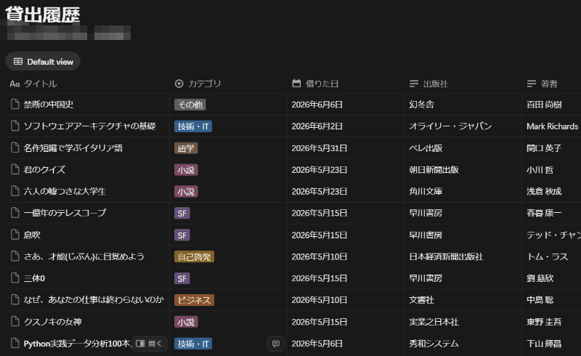Select the 技術・IT tag on Python row

[x=193, y=344]
